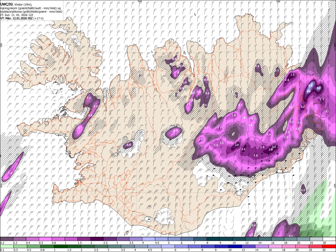Select the pale grey swatch between 25 and 30, top legend
The height and width of the screenshot is (252, 336).
(316, 239)
